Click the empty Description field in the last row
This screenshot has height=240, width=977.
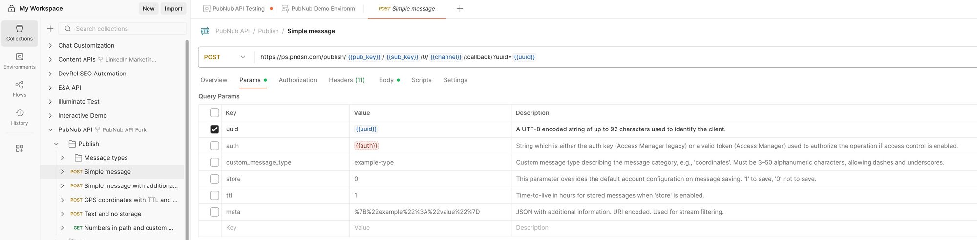744,227
